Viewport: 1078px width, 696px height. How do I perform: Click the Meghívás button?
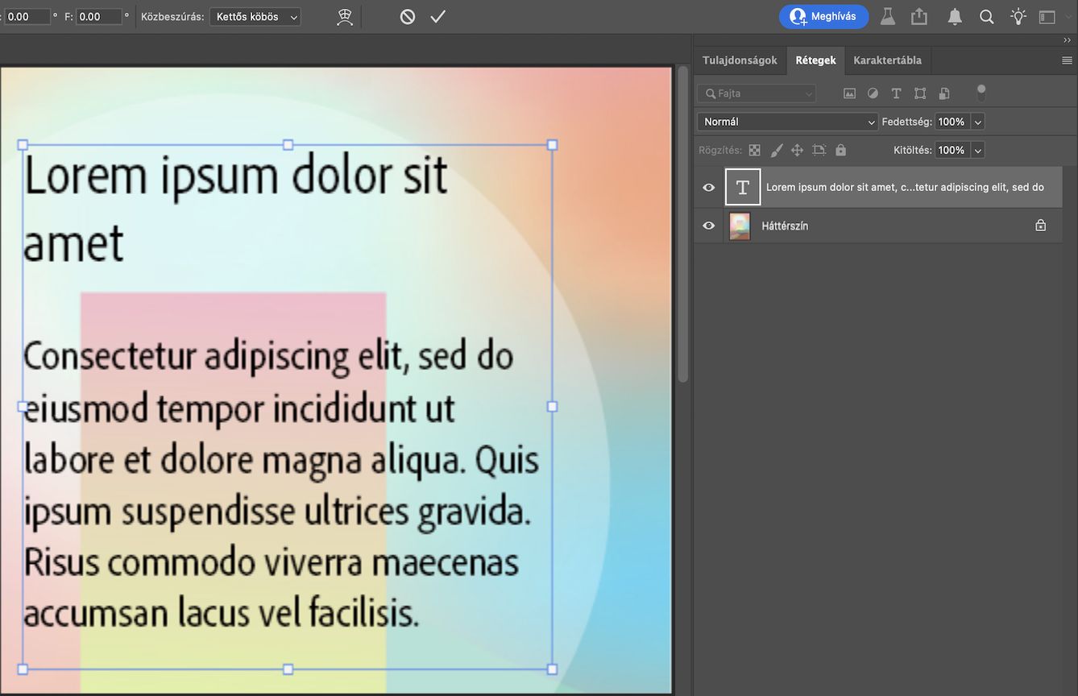pos(823,15)
